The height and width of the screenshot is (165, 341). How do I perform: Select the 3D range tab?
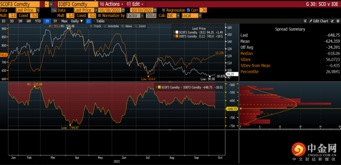point(12,21)
